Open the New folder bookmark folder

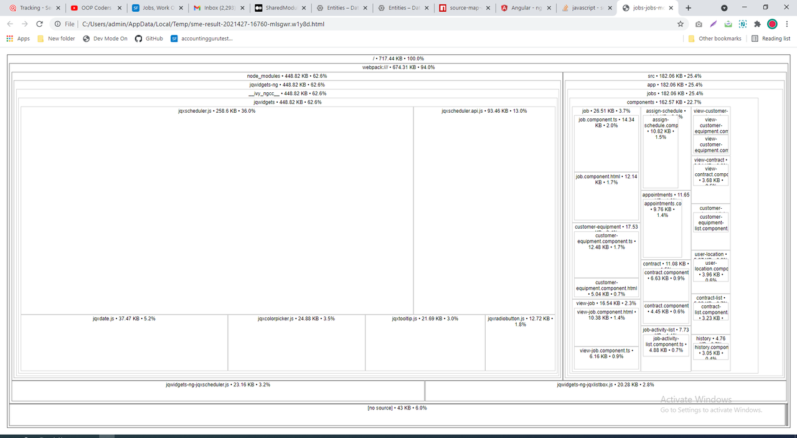(x=56, y=39)
